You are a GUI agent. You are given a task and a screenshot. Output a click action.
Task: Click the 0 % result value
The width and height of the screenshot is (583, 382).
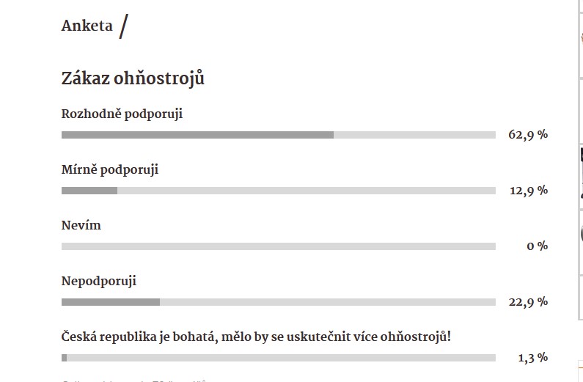point(538,246)
